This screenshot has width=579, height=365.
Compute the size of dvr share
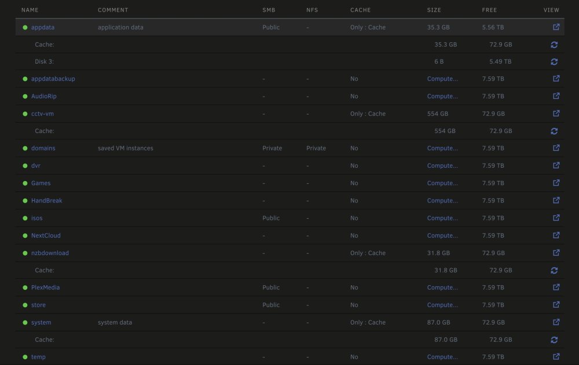point(442,165)
